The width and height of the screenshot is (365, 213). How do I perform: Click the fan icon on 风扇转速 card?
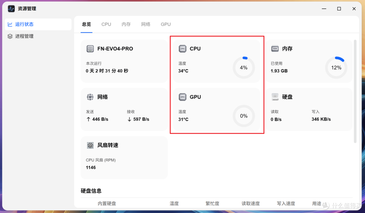(90, 145)
